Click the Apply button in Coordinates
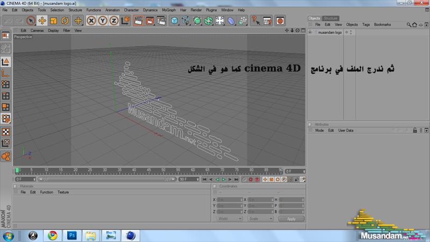 pos(291,219)
